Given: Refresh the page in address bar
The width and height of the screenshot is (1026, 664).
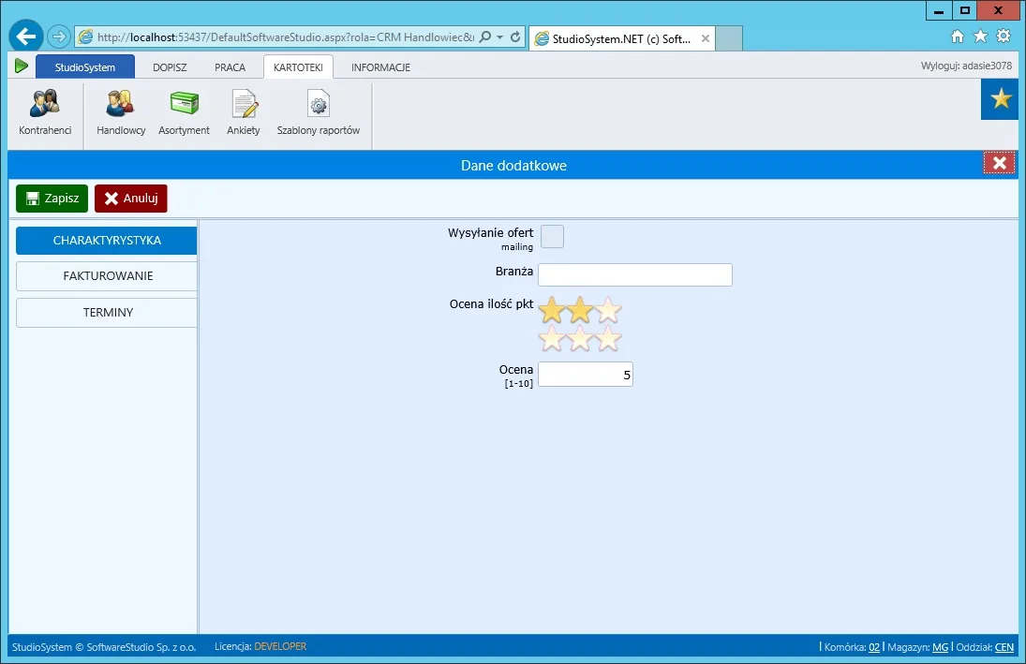Looking at the screenshot, I should pos(515,37).
